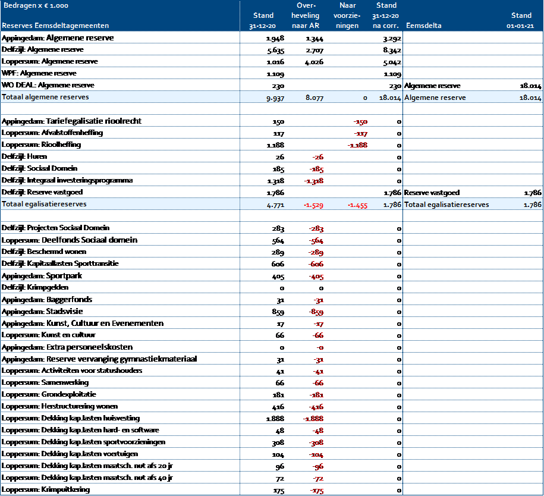This screenshot has height=496, width=544.
Task: Select the 'Overheveling naar AR' header
Action: click(x=307, y=15)
